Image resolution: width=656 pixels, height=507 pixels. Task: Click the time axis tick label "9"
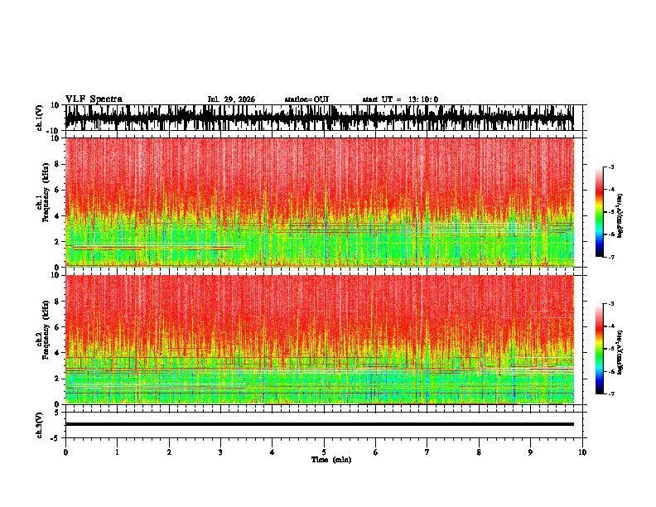tap(530, 452)
